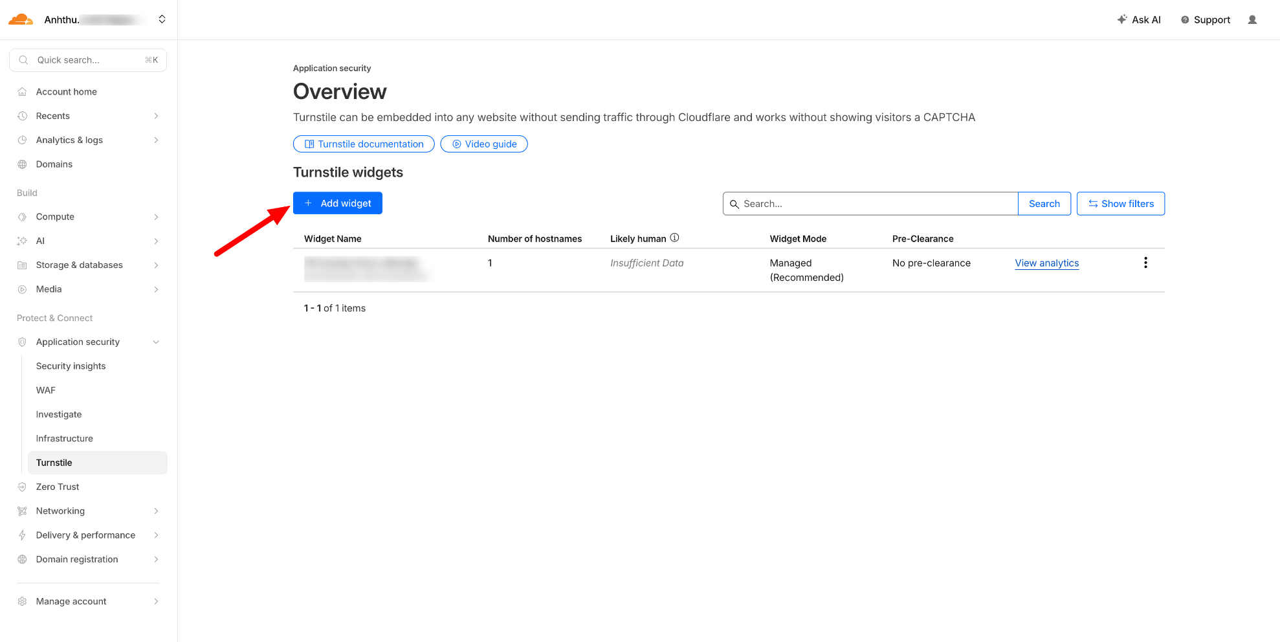This screenshot has width=1280, height=642.
Task: Click the plus icon on Add widget
Action: [x=308, y=203]
